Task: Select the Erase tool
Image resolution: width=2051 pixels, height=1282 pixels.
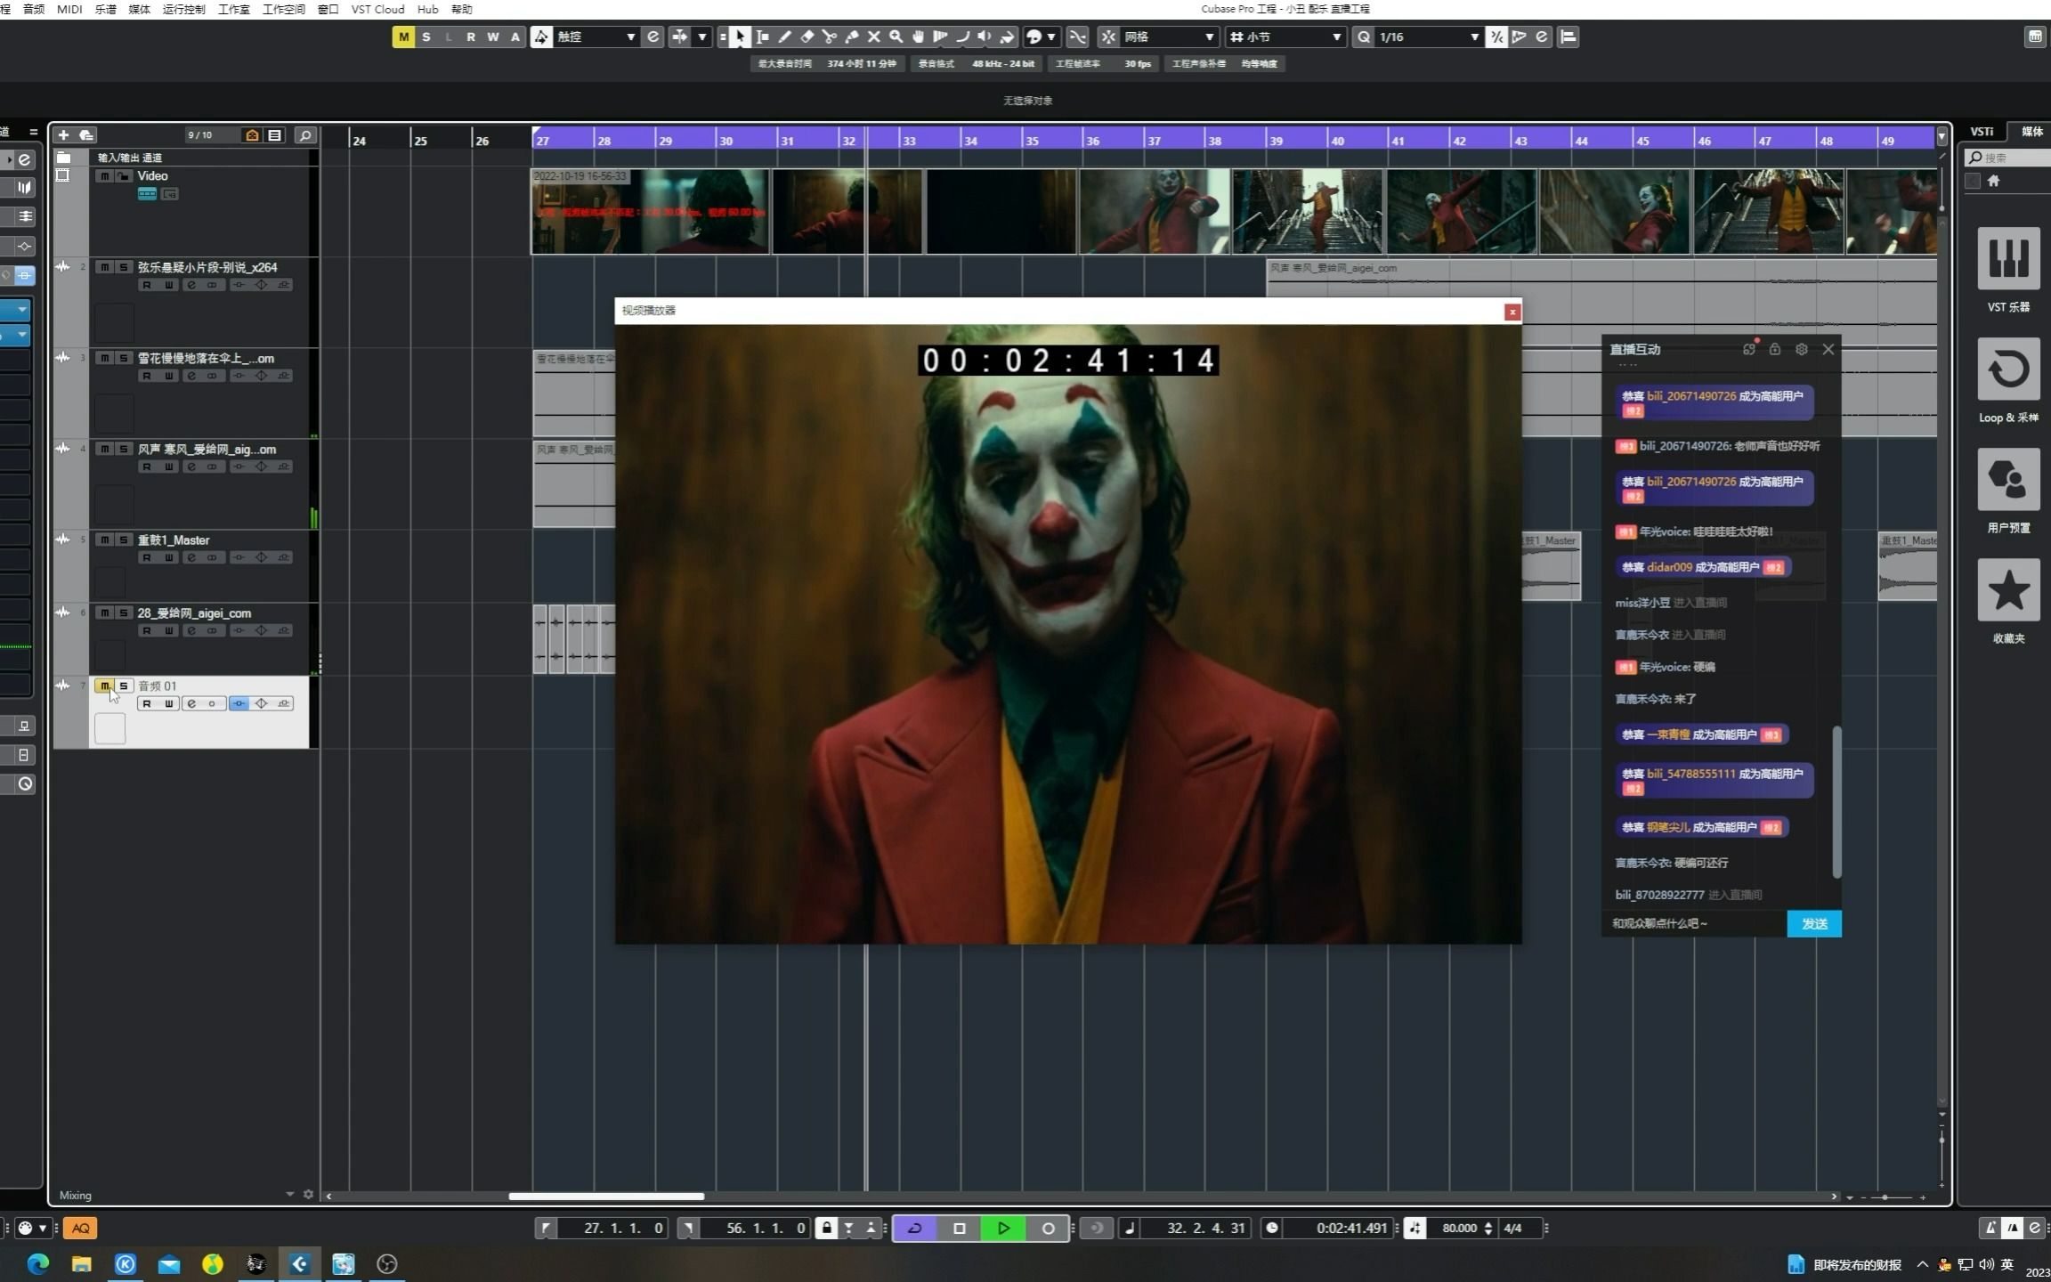Action: (x=807, y=37)
